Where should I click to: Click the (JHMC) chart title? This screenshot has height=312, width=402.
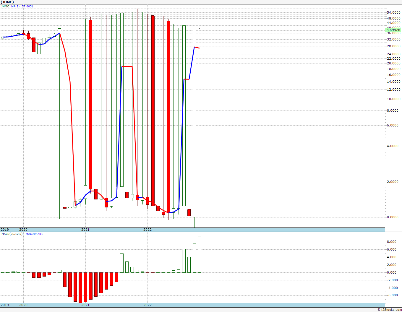click(x=7, y=2)
